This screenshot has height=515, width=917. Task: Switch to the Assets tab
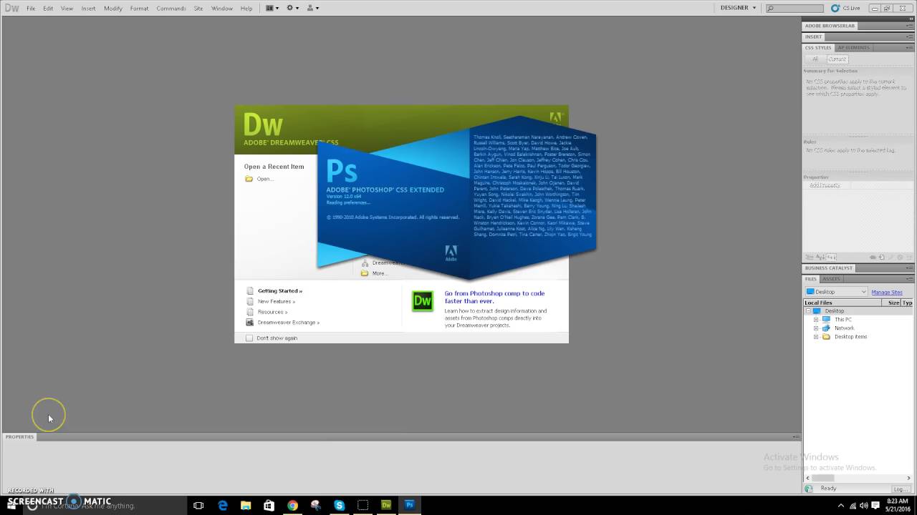tap(831, 279)
